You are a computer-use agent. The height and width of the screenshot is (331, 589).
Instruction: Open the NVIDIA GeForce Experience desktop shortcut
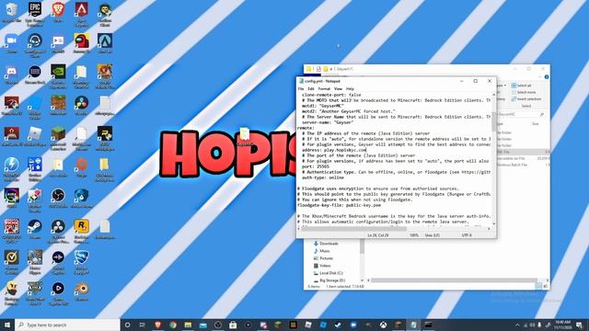[x=58, y=75]
